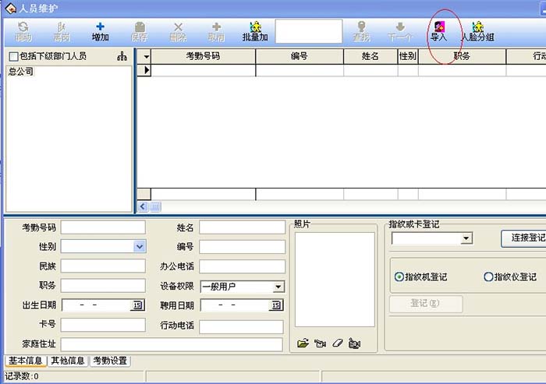
Task: Click the 职务 column header
Action: [462, 56]
